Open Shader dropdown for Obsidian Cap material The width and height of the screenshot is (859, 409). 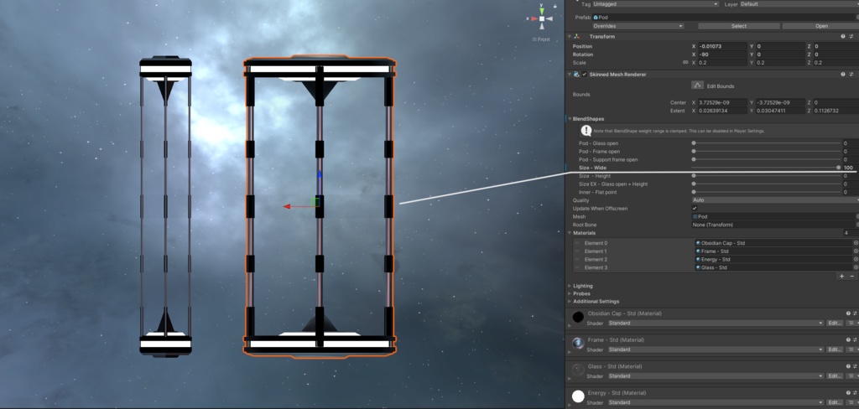tap(716, 323)
